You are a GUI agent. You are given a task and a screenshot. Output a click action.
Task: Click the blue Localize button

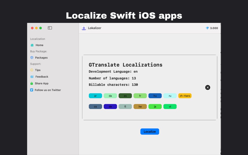tap(150, 132)
